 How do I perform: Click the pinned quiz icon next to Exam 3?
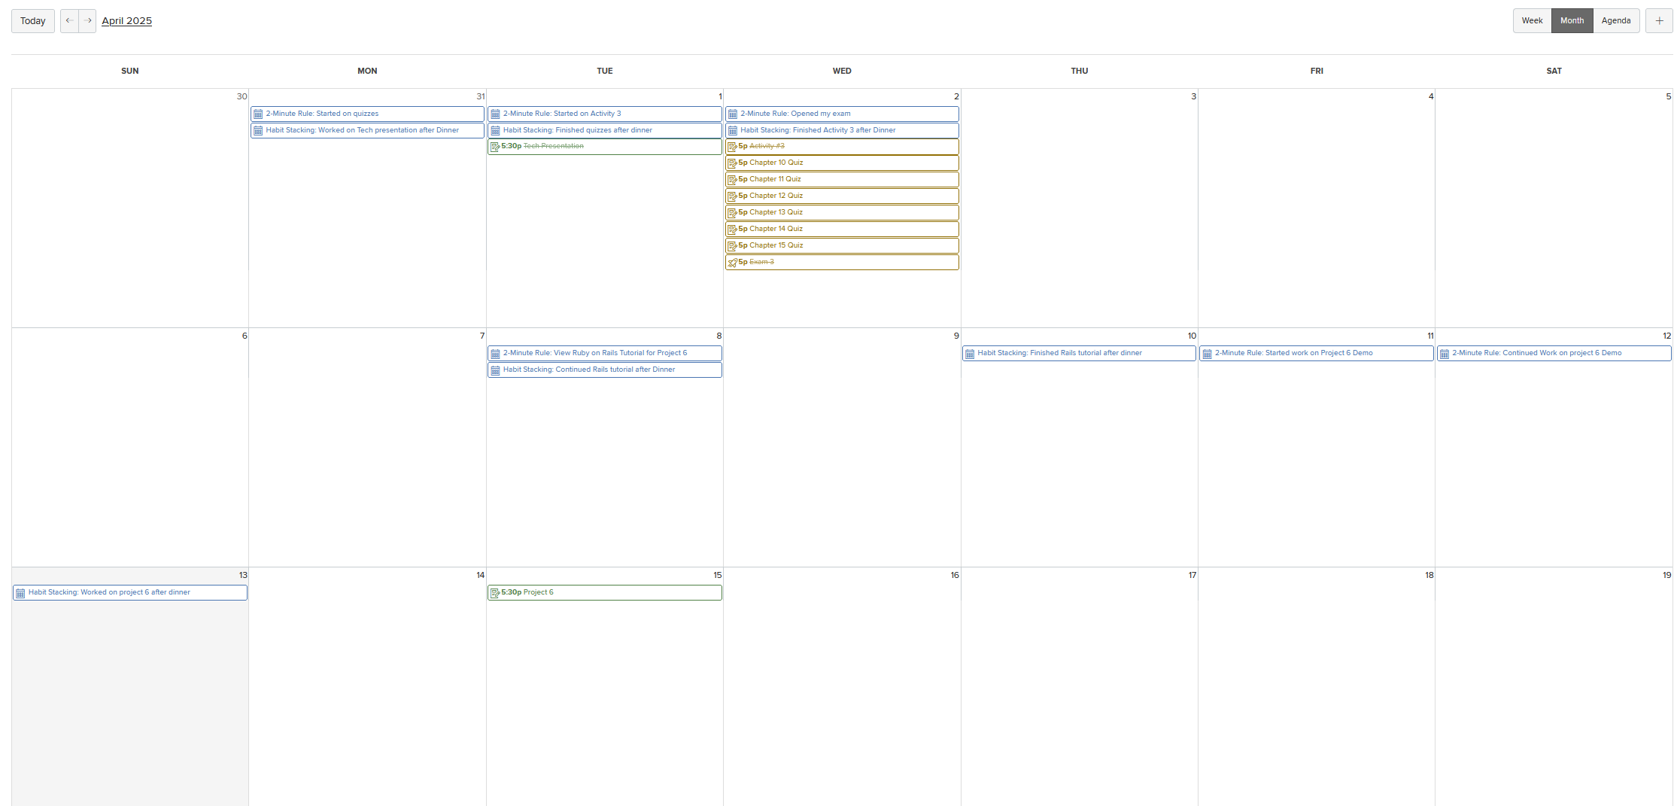pyautogui.click(x=734, y=263)
